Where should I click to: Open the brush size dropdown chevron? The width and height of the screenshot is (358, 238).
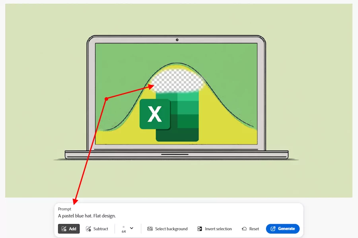[132, 228]
